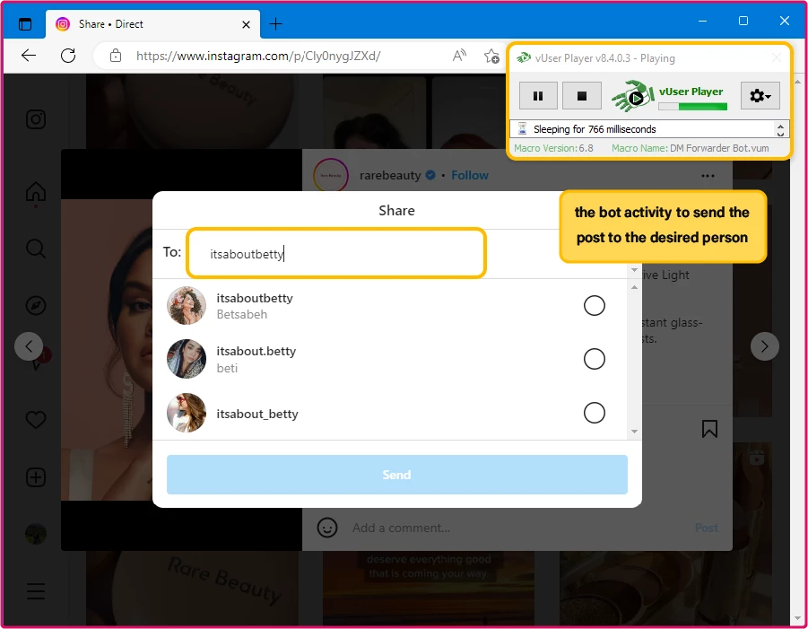The width and height of the screenshot is (808, 629).
Task: Open the More hamburger menu in sidebar
Action: 36,590
